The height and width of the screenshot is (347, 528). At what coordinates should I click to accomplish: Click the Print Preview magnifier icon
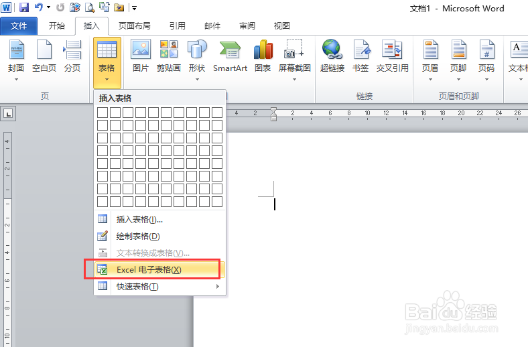click(x=90, y=7)
